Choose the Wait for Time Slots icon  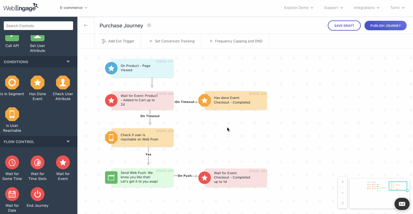click(x=38, y=163)
